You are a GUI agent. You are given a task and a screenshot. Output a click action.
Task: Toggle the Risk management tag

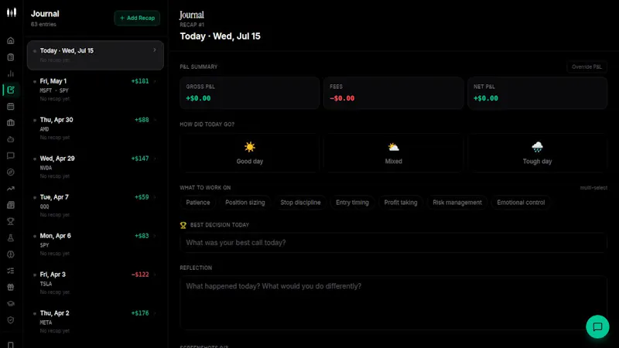coord(457,203)
